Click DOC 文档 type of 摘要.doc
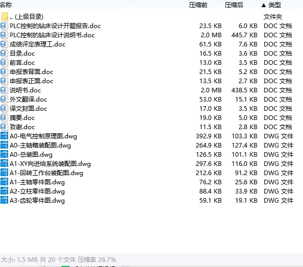 pyautogui.click(x=277, y=118)
